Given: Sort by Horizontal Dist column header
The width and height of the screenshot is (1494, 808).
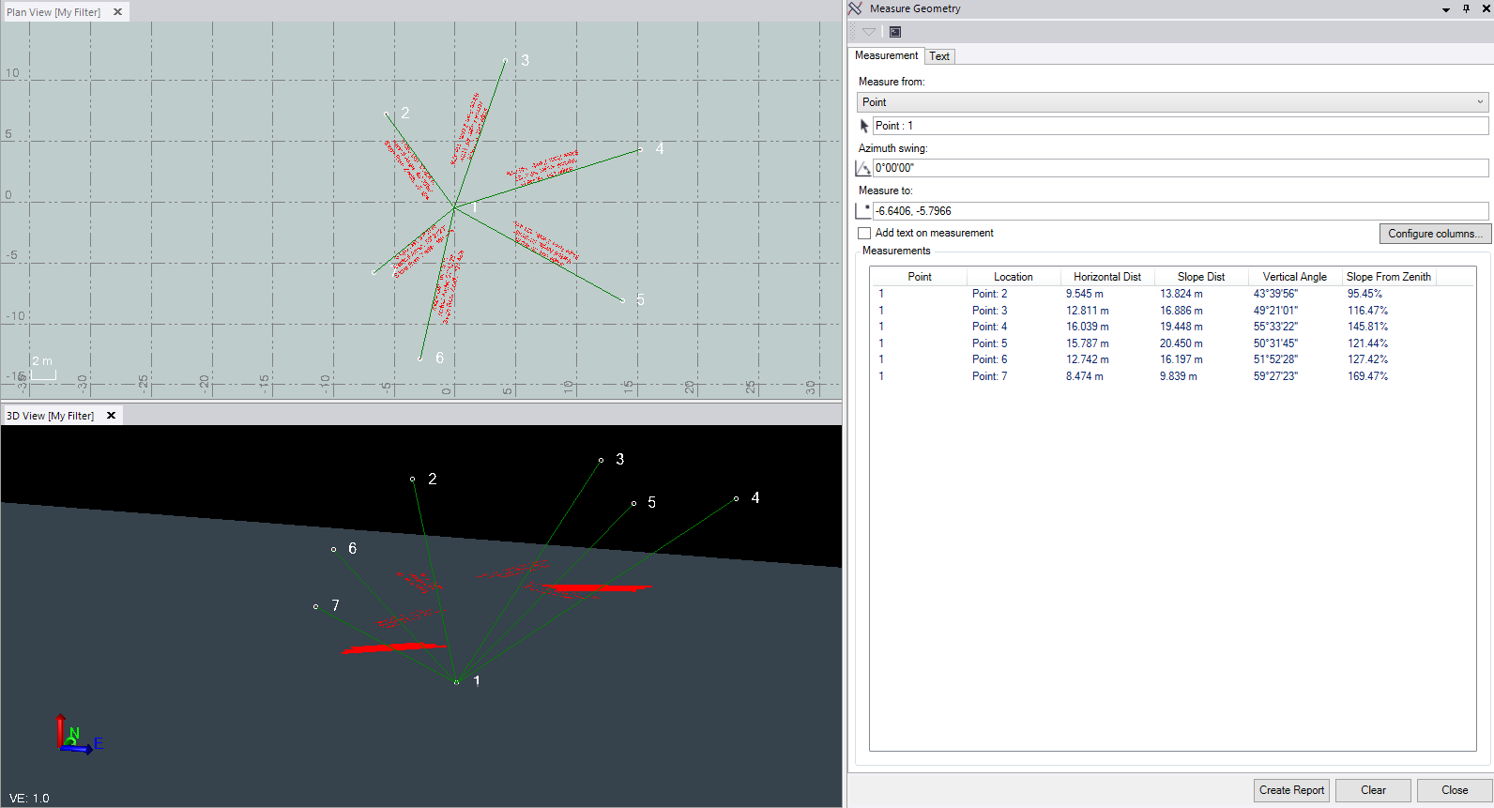Looking at the screenshot, I should [1106, 277].
